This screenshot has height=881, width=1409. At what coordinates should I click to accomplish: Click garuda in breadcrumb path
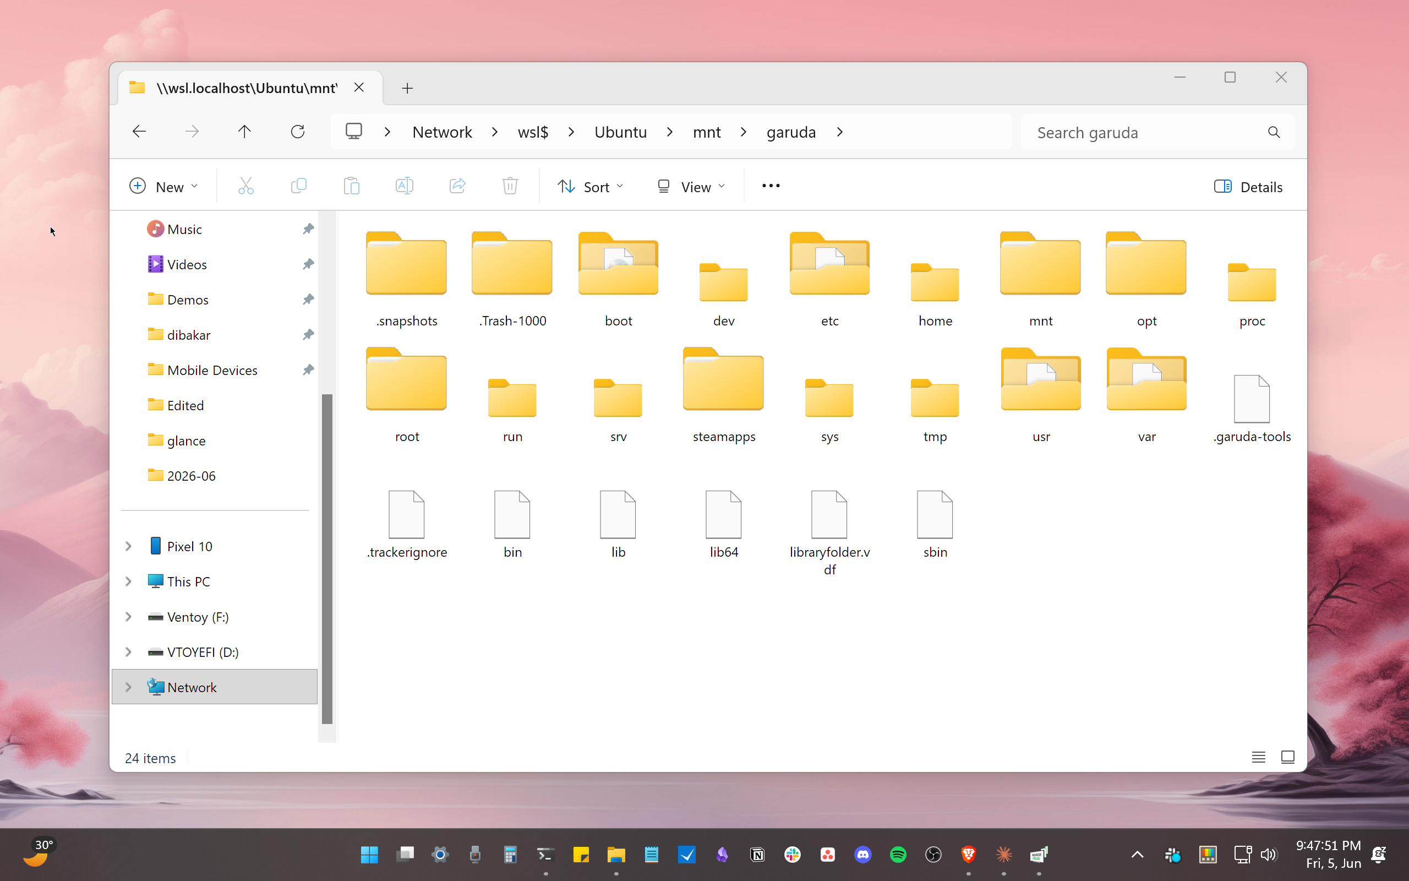point(791,132)
